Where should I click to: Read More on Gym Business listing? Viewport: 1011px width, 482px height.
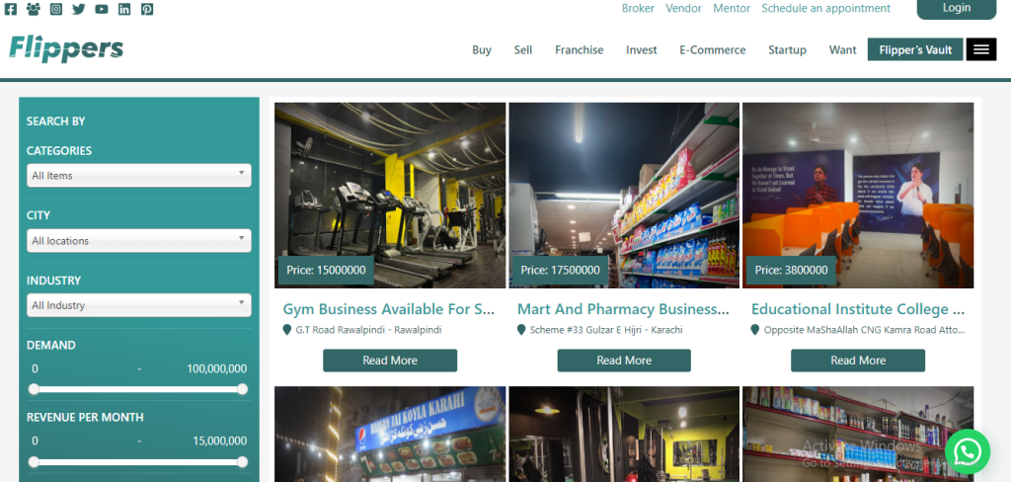[390, 361]
